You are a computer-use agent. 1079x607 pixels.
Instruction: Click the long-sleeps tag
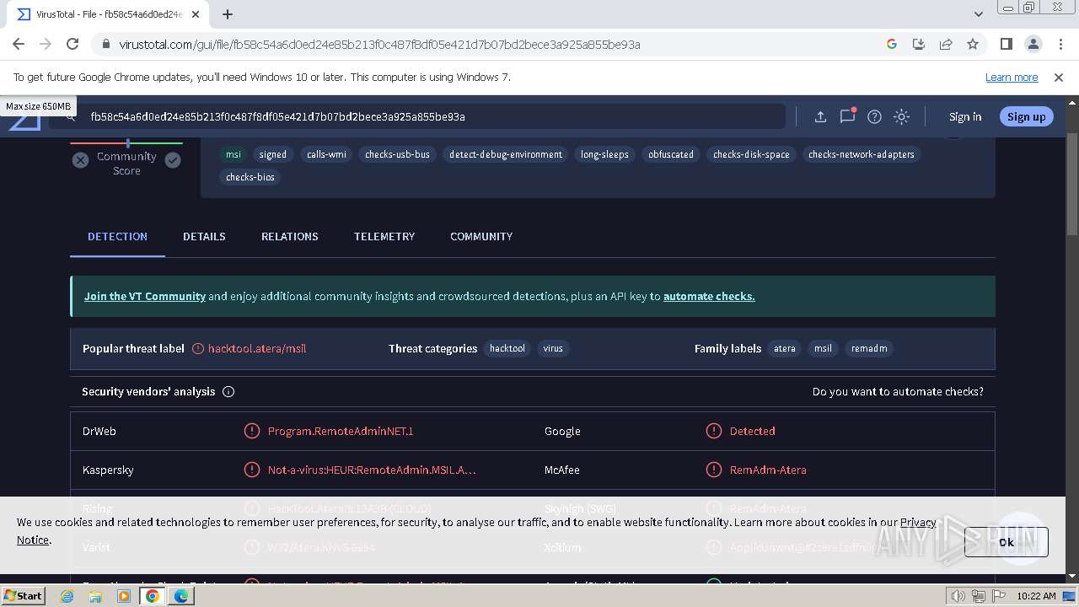click(x=604, y=154)
